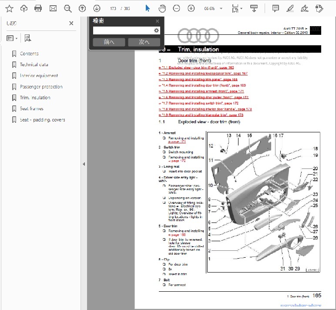Click the '3 - Lining mat' list entry

pyautogui.click(x=169, y=167)
